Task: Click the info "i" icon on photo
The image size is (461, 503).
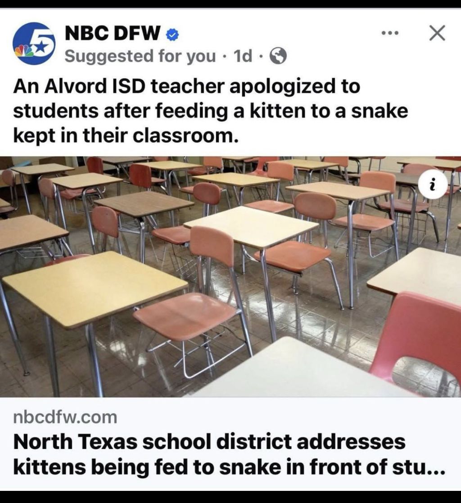Action: click(433, 186)
